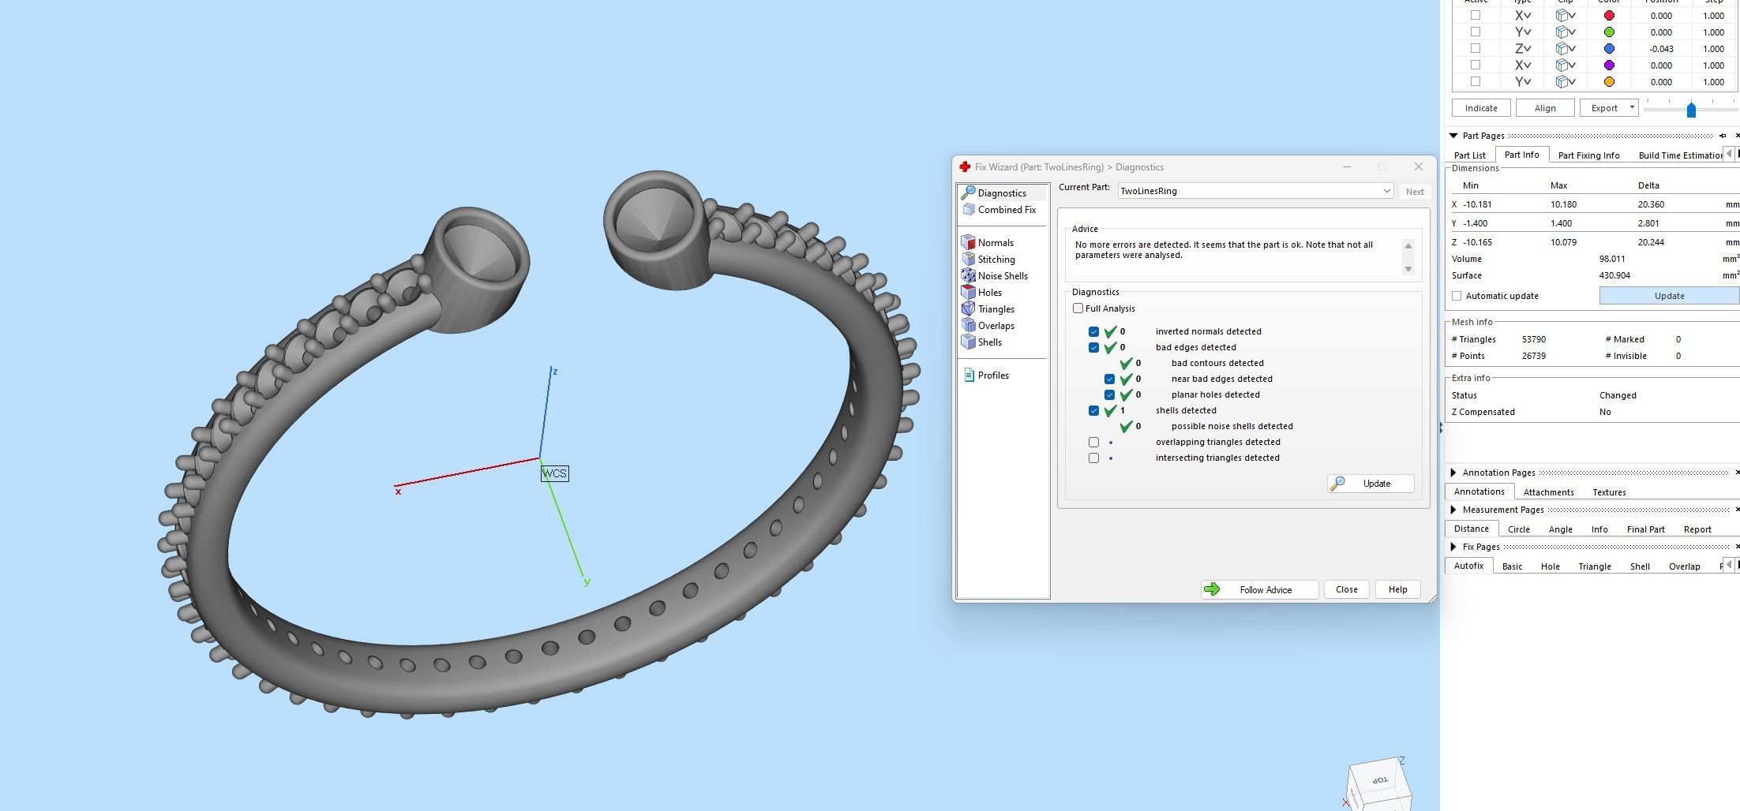Switch to the Part List tab
Screen dimensions: 1740x811
click(1469, 155)
